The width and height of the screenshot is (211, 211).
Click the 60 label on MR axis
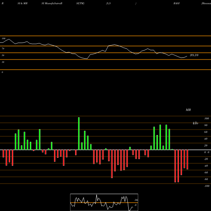coord(206,132)
